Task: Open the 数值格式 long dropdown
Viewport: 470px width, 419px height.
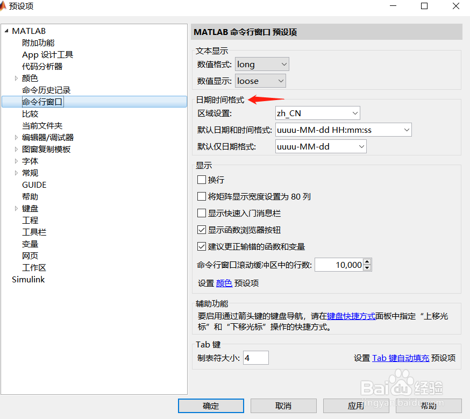Action: click(x=262, y=64)
